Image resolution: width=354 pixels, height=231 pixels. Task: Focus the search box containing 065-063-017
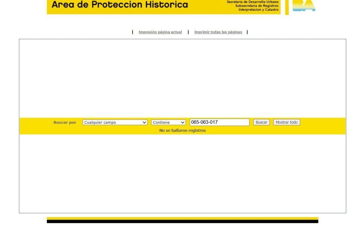[x=219, y=122]
